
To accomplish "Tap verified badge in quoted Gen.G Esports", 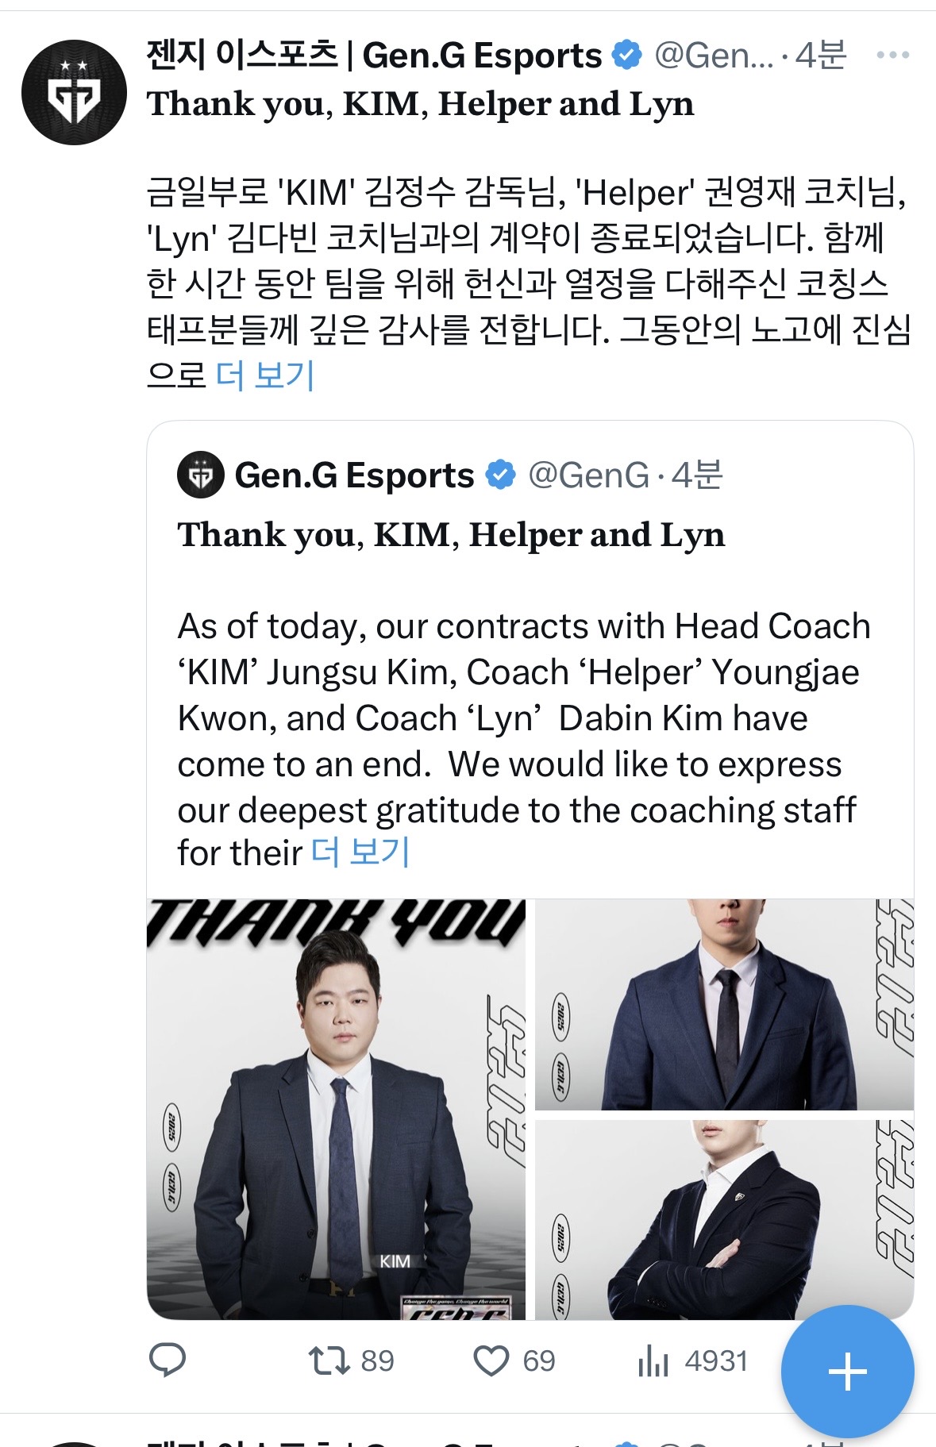I will 500,475.
